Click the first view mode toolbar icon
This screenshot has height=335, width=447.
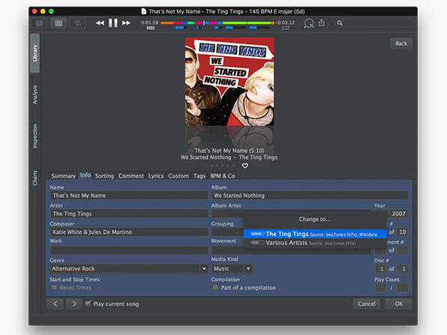click(x=40, y=23)
